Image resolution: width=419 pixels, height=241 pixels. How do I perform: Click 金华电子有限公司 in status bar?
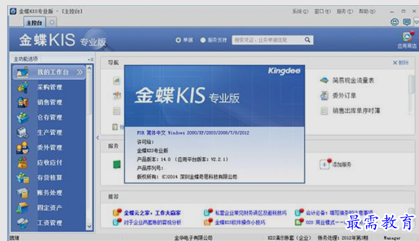pos(193,238)
